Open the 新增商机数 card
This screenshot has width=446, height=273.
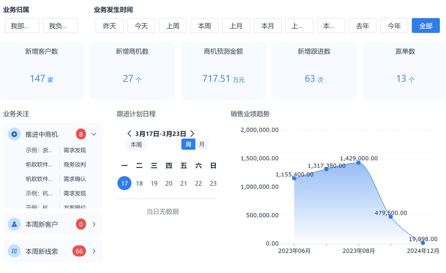[132, 70]
